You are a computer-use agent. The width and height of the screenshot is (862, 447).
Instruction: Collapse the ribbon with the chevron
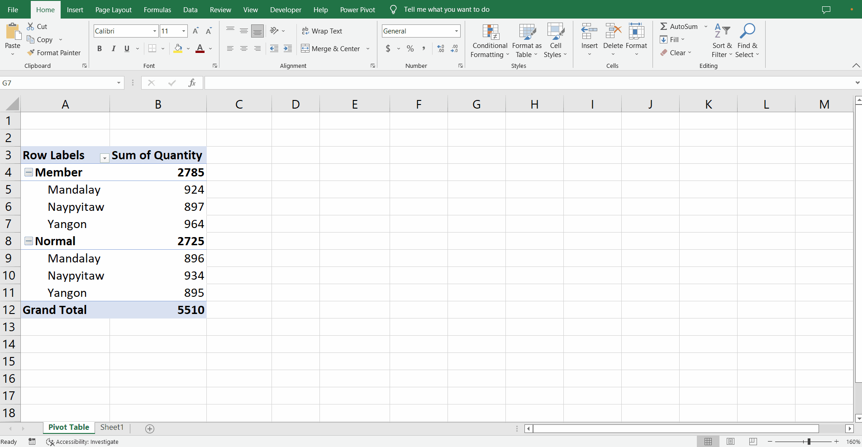[x=856, y=66]
